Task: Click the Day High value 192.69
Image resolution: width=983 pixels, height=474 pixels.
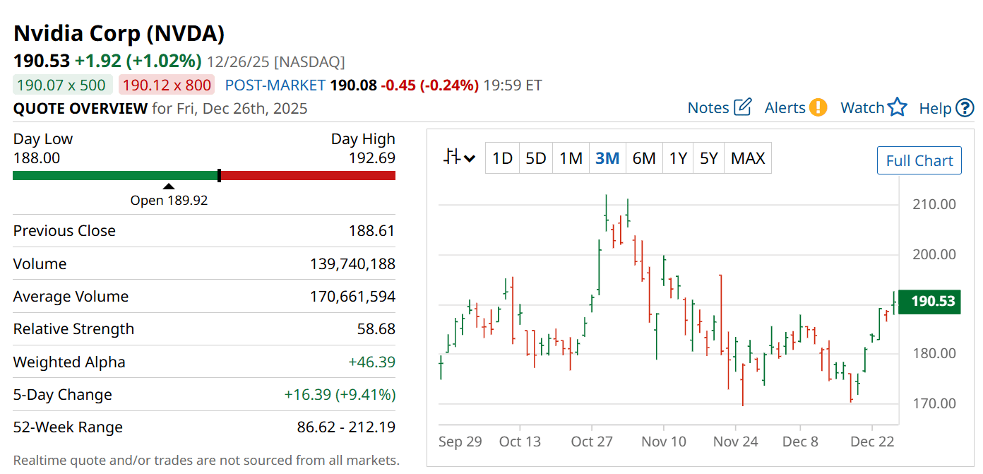Action: pyautogui.click(x=372, y=158)
